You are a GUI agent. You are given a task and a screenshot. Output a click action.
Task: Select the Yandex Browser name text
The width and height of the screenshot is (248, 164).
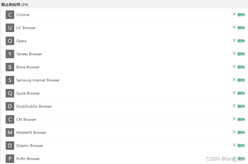click(x=29, y=54)
